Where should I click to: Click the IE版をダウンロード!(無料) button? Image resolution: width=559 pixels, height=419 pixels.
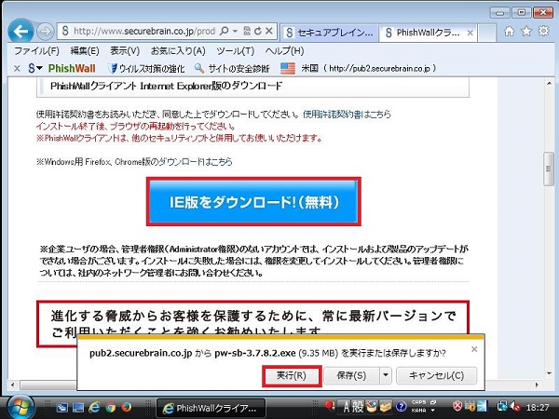point(253,202)
